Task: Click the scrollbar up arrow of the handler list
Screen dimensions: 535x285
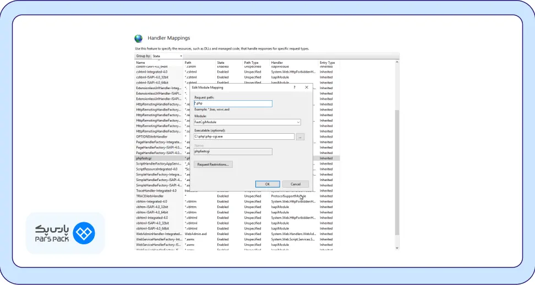Action: (x=397, y=62)
